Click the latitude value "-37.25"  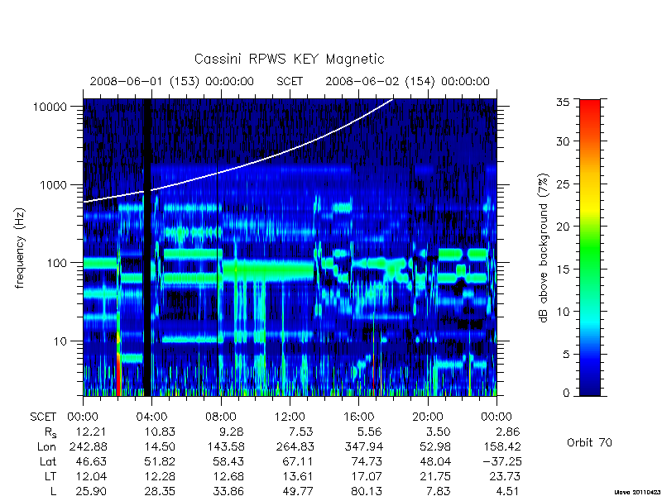click(x=501, y=462)
